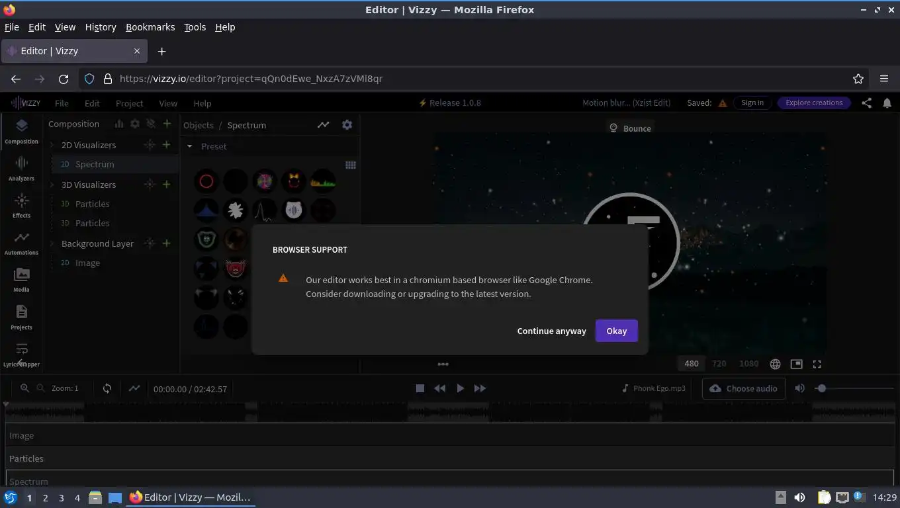900x508 pixels.
Task: Click Continue anyway in dialog
Action: click(x=552, y=331)
